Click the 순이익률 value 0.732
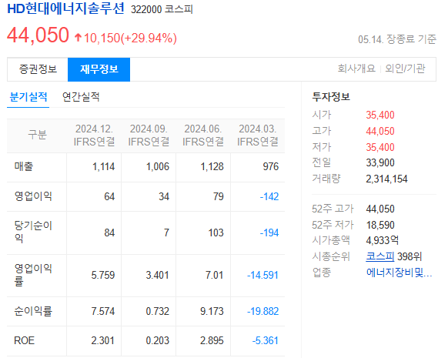The height and width of the screenshot is (358, 438). pyautogui.click(x=157, y=311)
